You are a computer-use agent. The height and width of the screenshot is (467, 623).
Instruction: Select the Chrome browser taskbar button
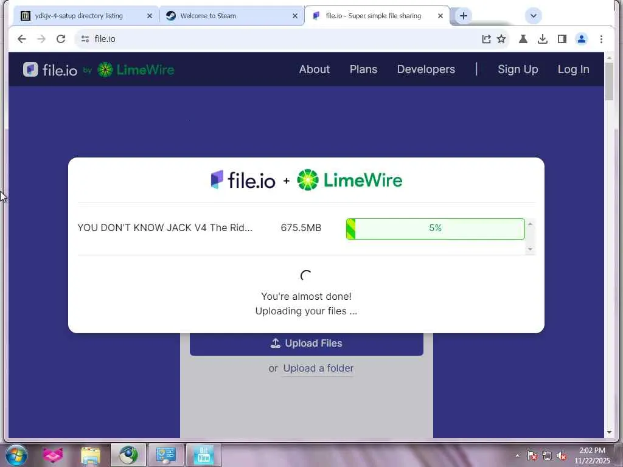[128, 455]
